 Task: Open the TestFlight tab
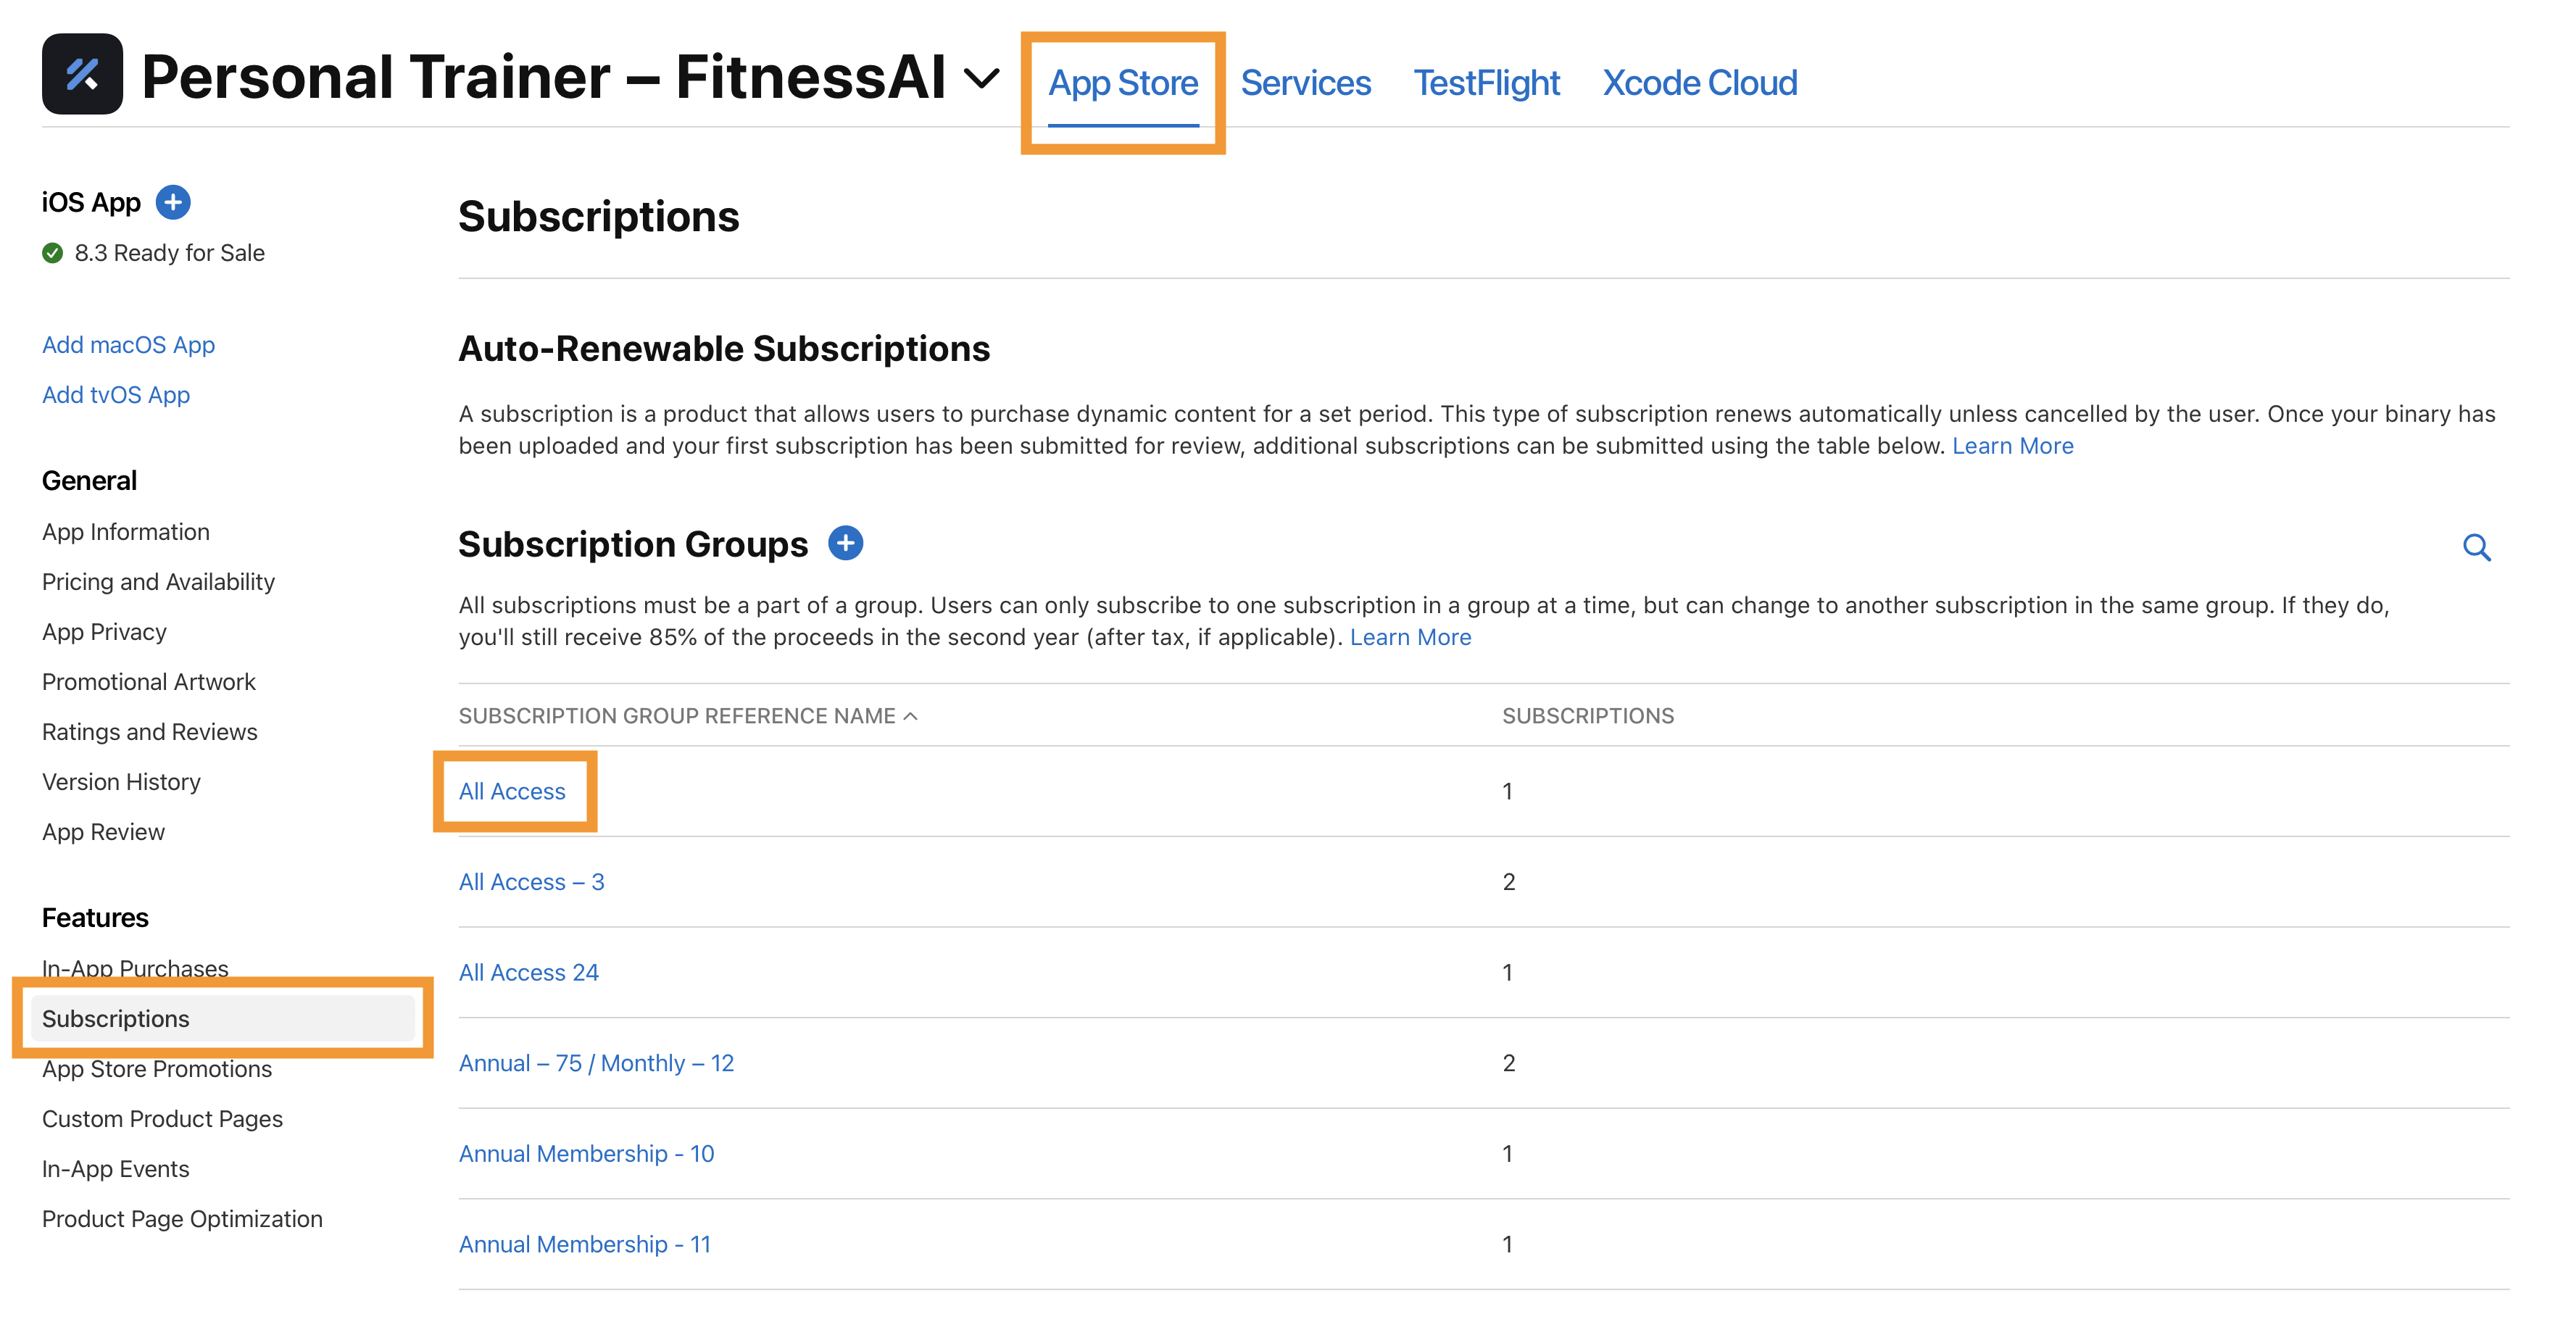click(1486, 83)
